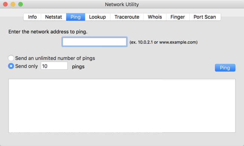Image resolution: width=244 pixels, height=146 pixels.
Task: Open the Netstat tab
Action: (x=54, y=17)
